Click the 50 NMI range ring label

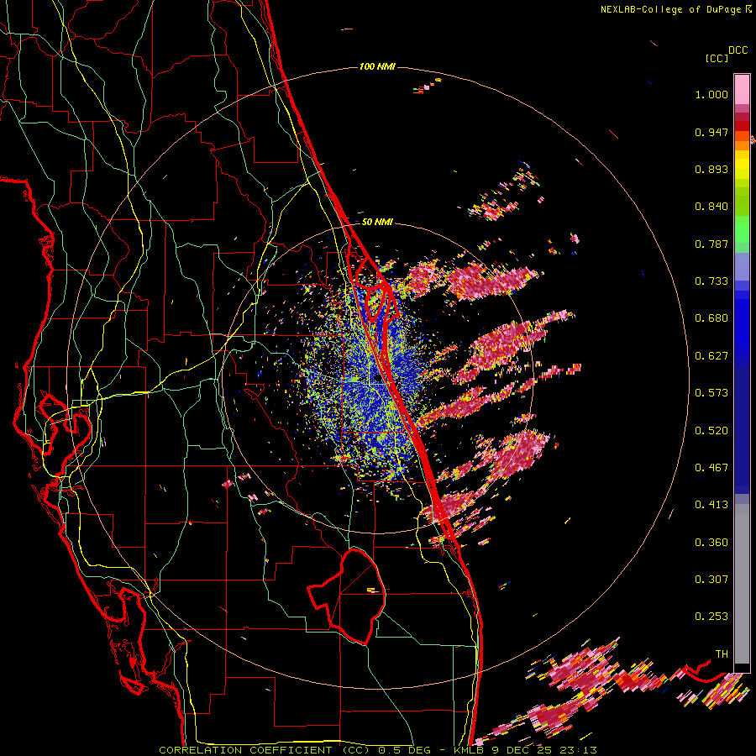tap(377, 222)
